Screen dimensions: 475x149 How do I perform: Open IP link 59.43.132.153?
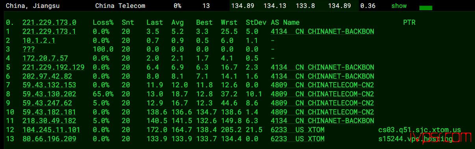click(x=49, y=85)
